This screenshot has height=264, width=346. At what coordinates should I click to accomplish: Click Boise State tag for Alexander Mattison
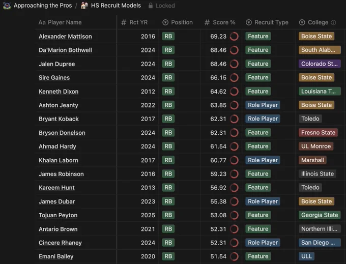pos(316,36)
